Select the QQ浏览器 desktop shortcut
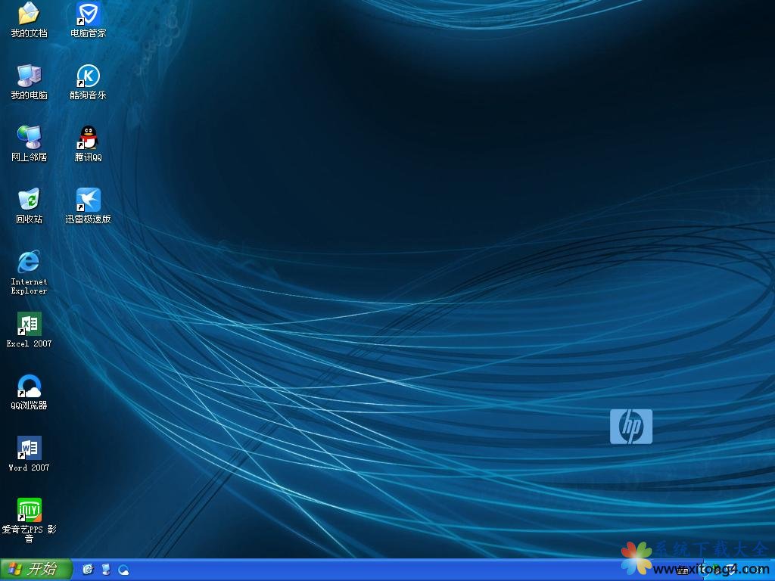 tap(29, 386)
